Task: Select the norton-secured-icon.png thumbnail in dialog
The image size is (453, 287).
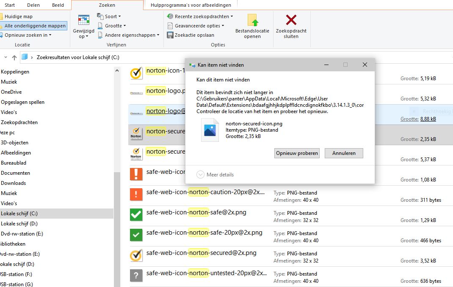Action: pos(210,130)
